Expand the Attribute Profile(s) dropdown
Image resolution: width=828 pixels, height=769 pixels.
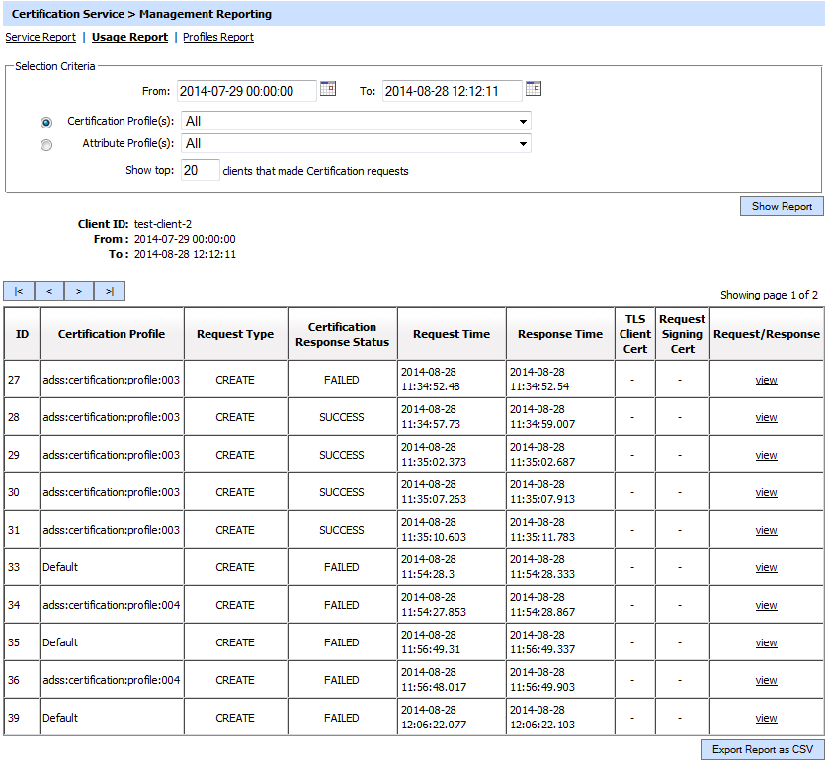point(356,143)
